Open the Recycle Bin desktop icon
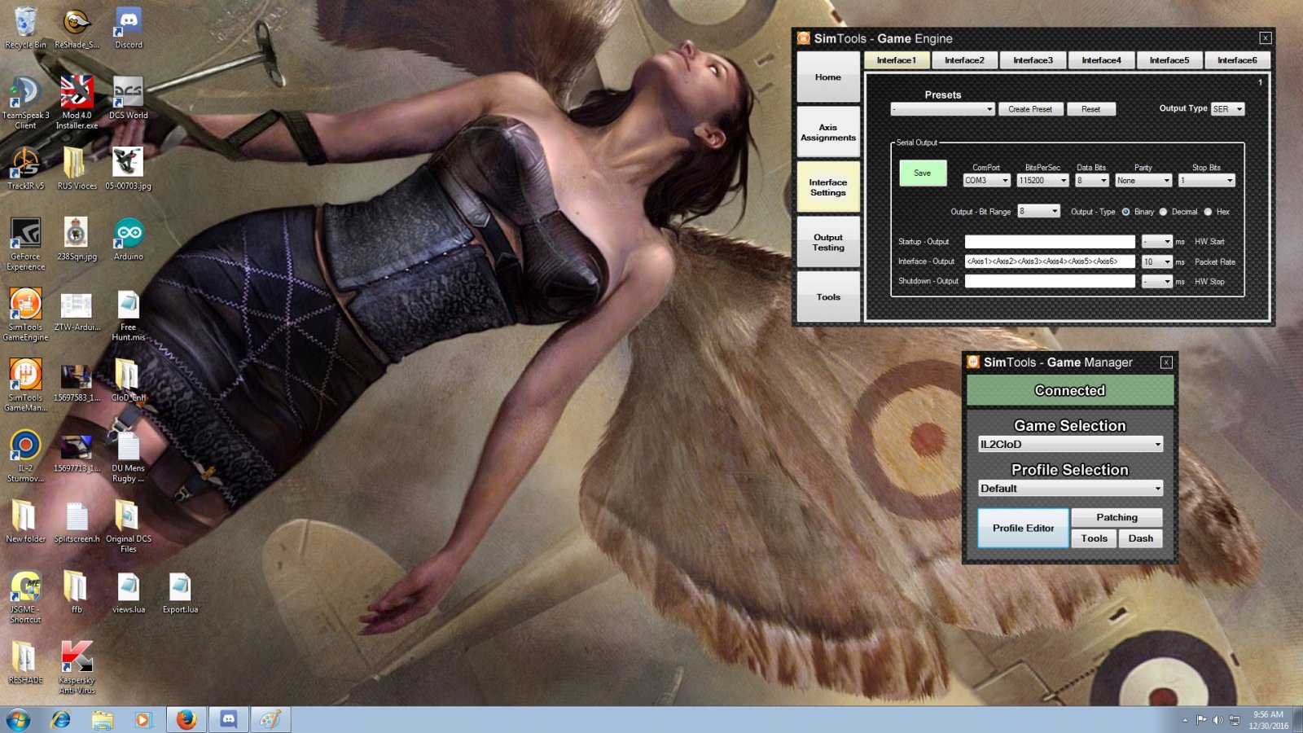1303x733 pixels. coord(25,28)
